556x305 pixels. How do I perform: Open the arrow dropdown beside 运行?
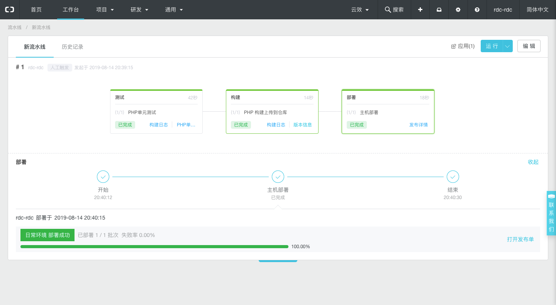(x=508, y=46)
